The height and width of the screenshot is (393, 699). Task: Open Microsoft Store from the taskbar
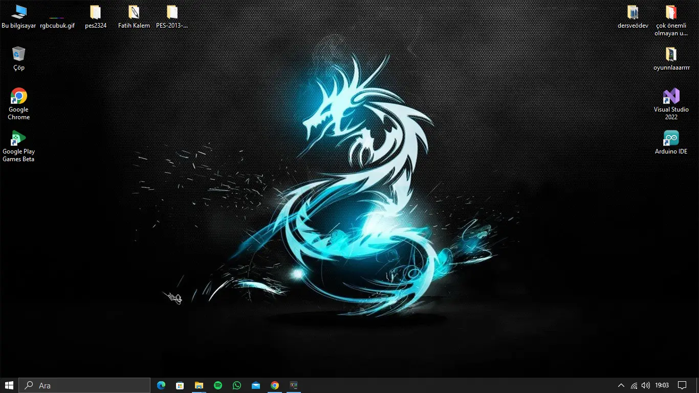[x=180, y=385]
